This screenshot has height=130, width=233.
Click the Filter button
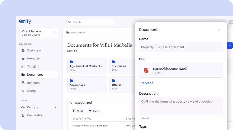click(78, 110)
